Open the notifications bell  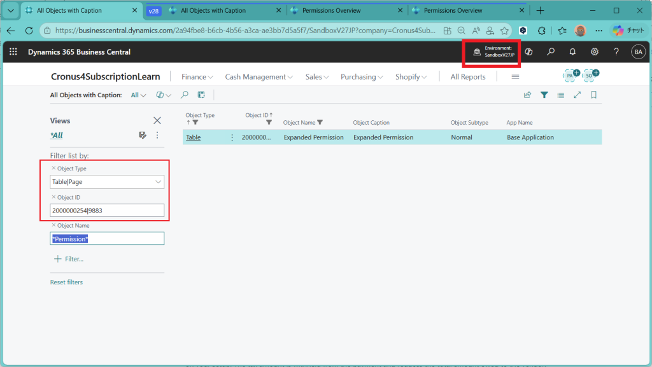tap(572, 52)
